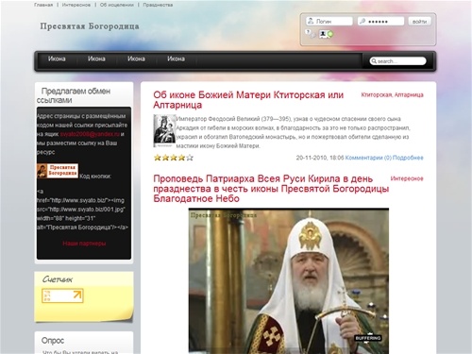
Task: Open Комментарии (0) link
Action: 368,158
